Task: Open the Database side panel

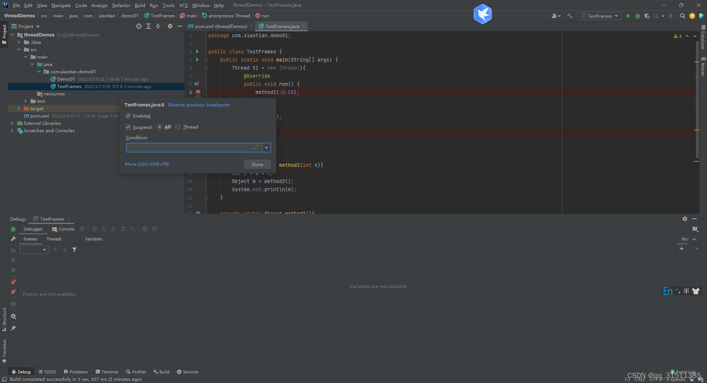Action: (703, 38)
